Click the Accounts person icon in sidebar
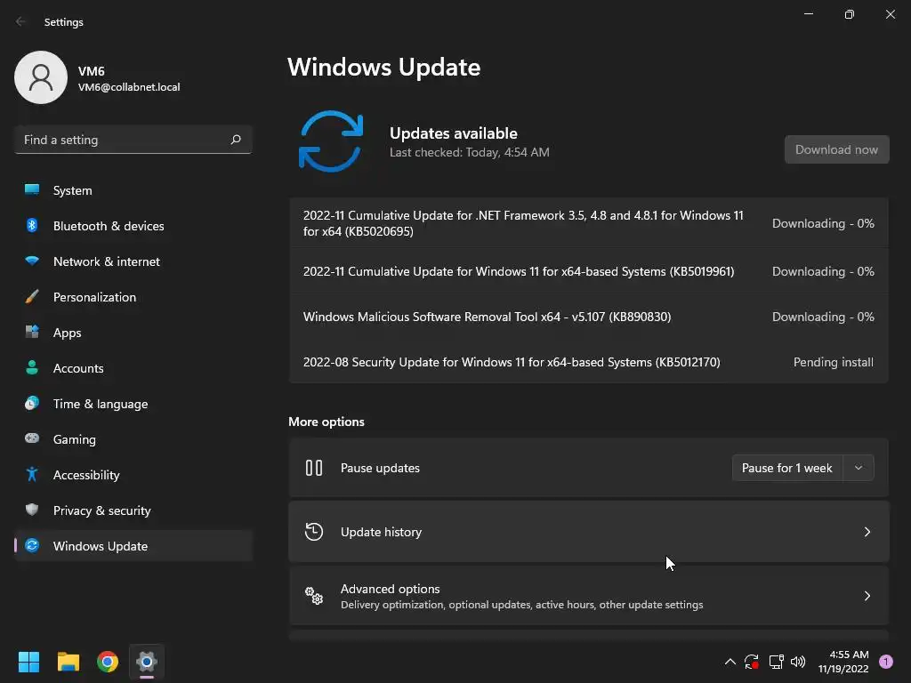This screenshot has width=911, height=683. pyautogui.click(x=32, y=367)
